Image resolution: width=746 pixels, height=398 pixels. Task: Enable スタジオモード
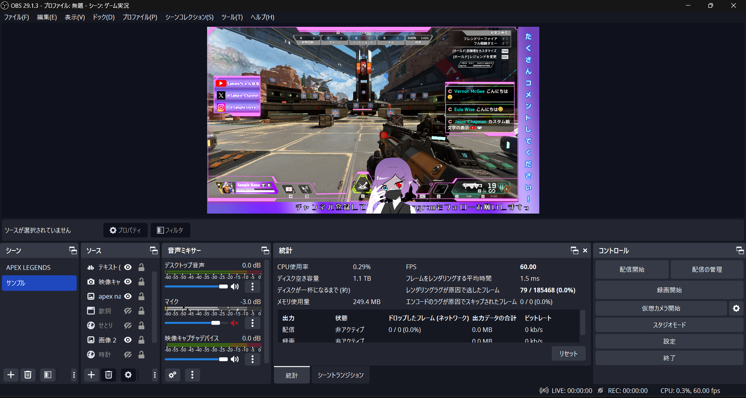coord(669,325)
